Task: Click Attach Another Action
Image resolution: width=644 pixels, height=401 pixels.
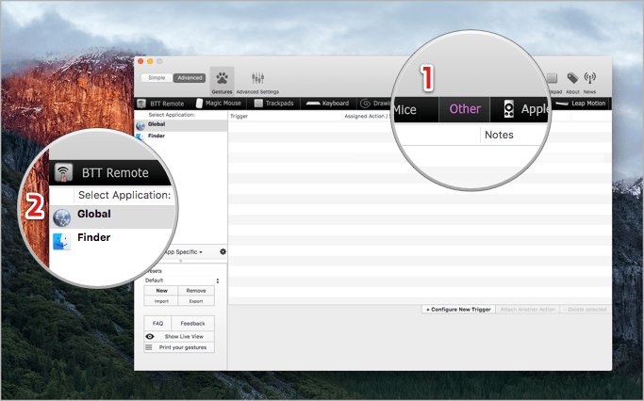Action: pos(527,310)
